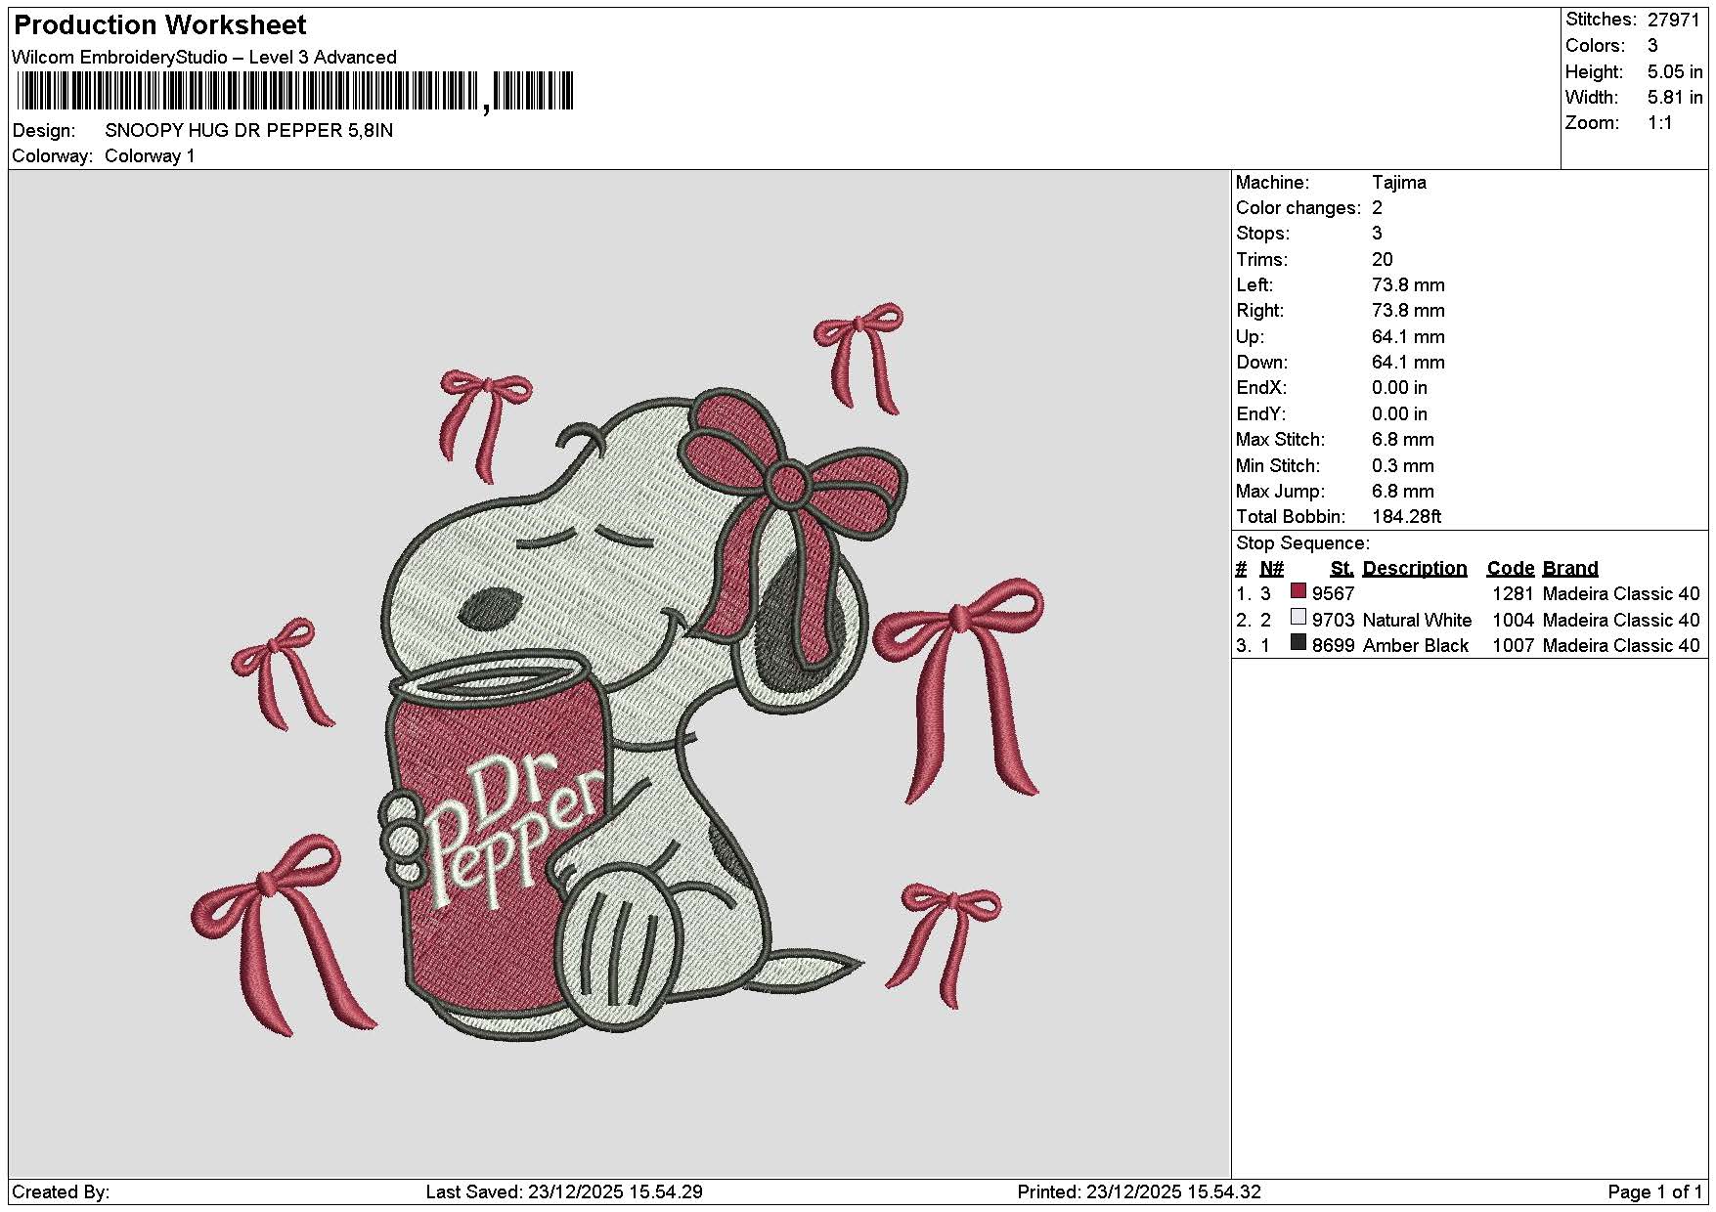Viewport: 1716px width, 1212px height.
Task: Select the 'Amber Black' description
Action: pyautogui.click(x=1415, y=646)
